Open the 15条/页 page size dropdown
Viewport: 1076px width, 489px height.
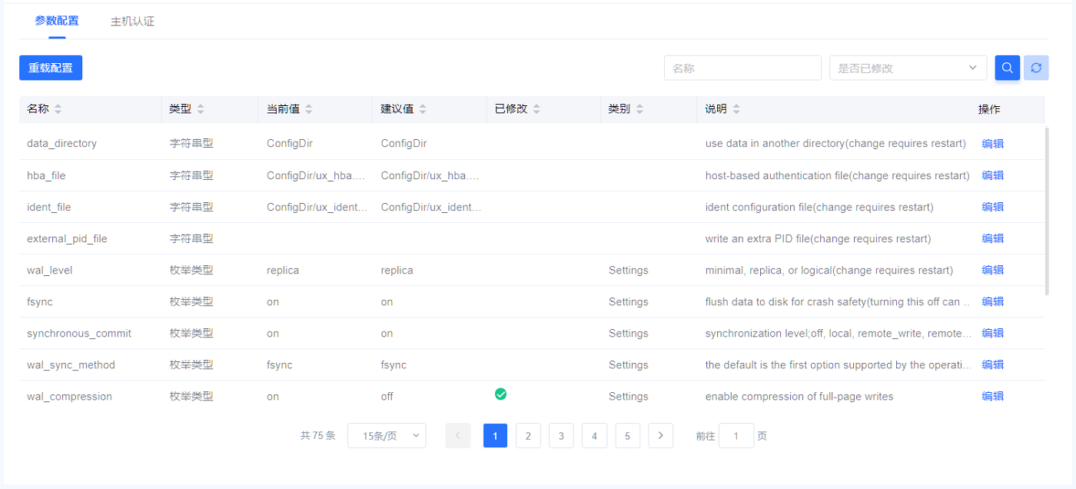[387, 436]
